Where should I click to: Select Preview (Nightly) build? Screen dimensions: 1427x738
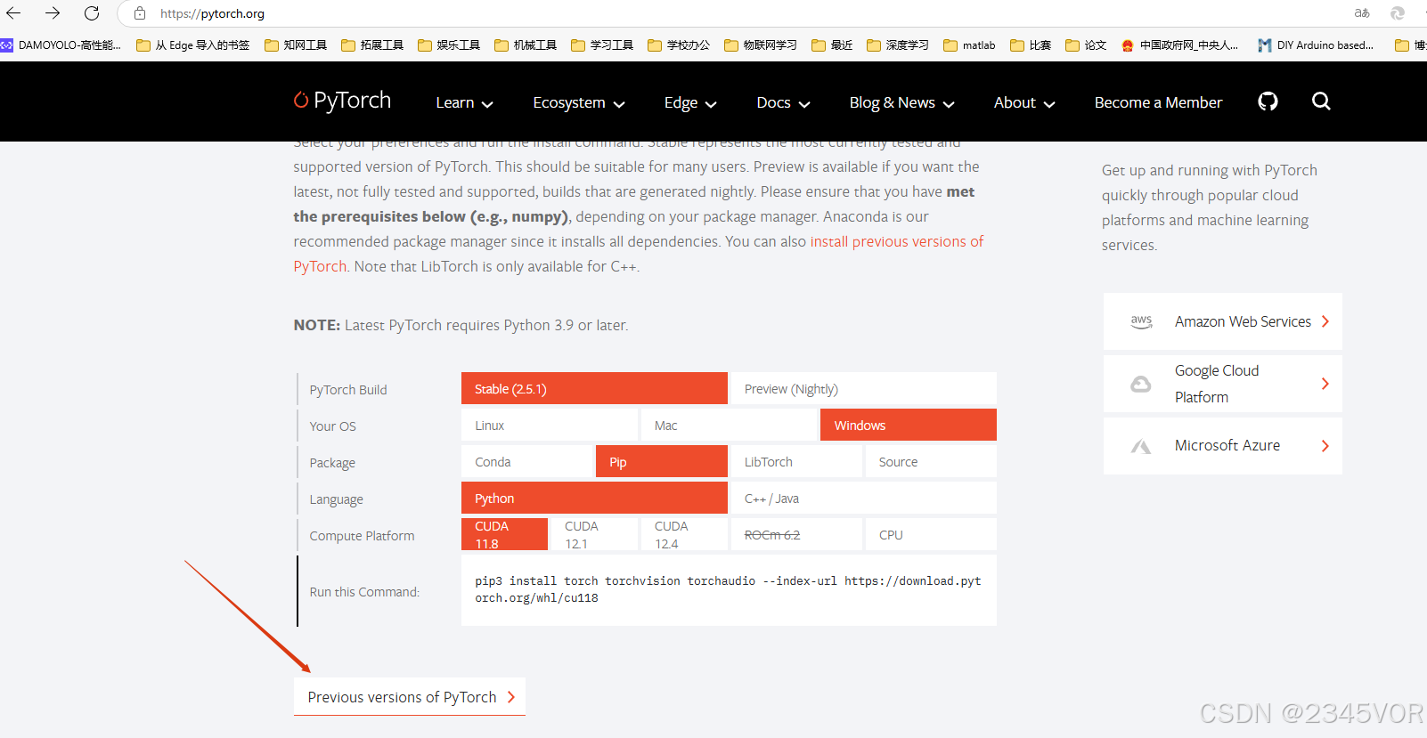point(863,388)
